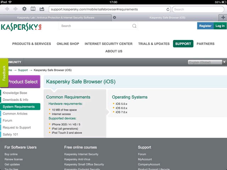The image size is (227, 170).
Task: Open the Feedback side tab
Action: tap(4, 73)
